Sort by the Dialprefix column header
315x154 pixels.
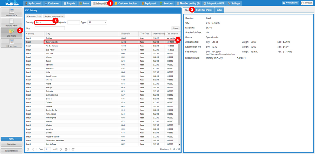point(129,34)
